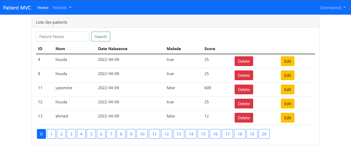Click the Date Naissance column header

[x=113, y=49]
